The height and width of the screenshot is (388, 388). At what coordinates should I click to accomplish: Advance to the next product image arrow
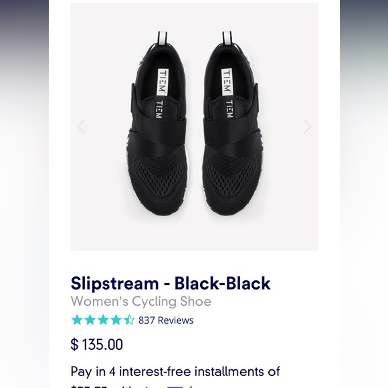307,126
